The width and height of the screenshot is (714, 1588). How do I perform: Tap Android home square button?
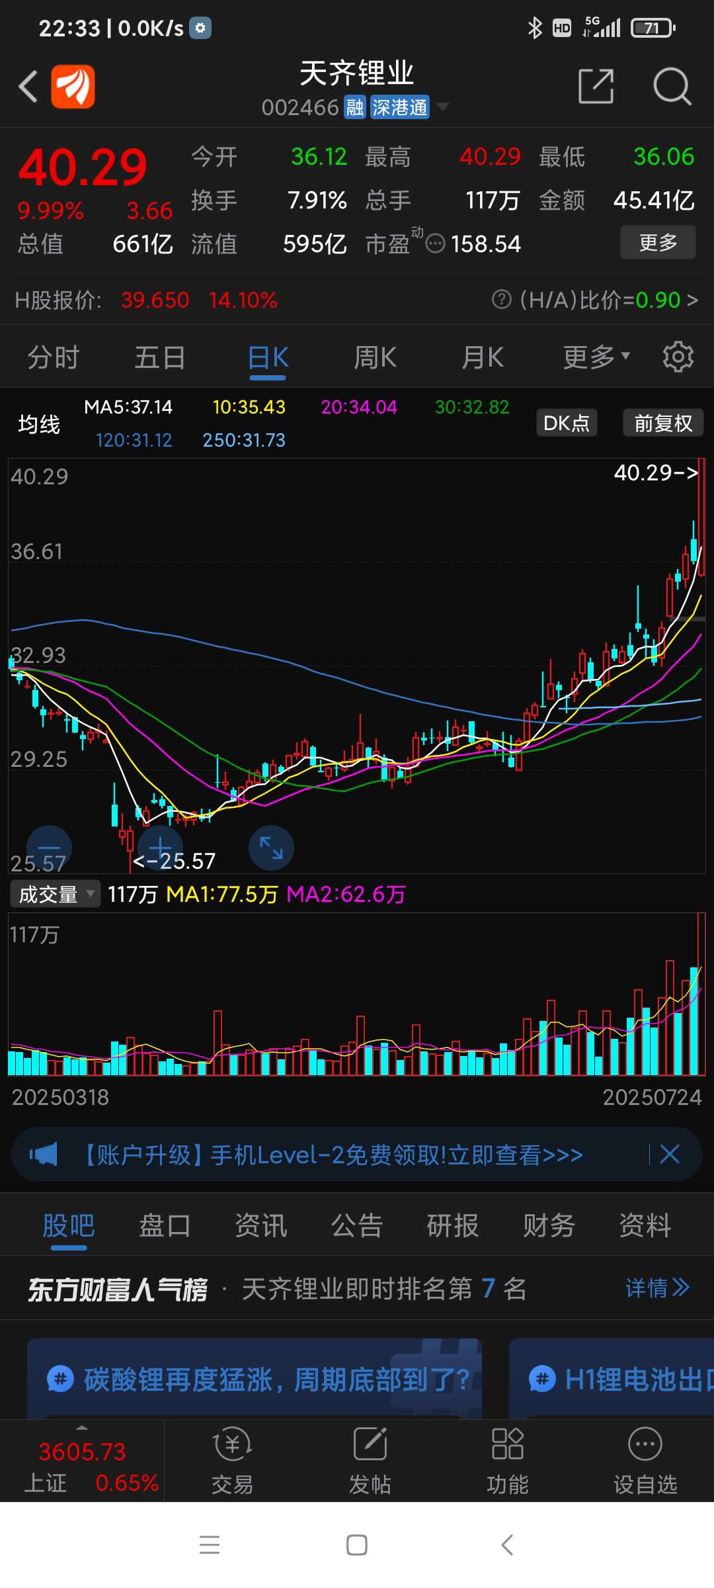(357, 1545)
